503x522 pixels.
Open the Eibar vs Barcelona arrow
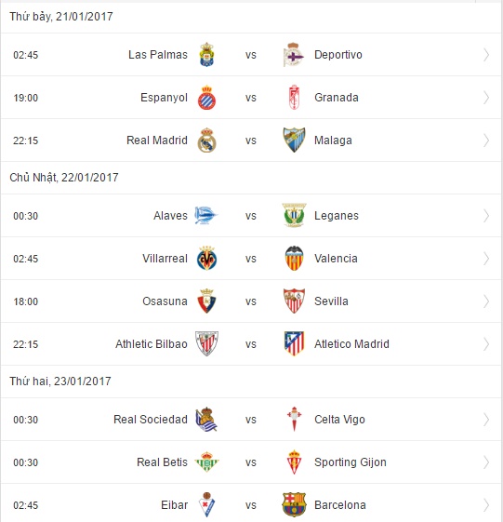(x=486, y=505)
